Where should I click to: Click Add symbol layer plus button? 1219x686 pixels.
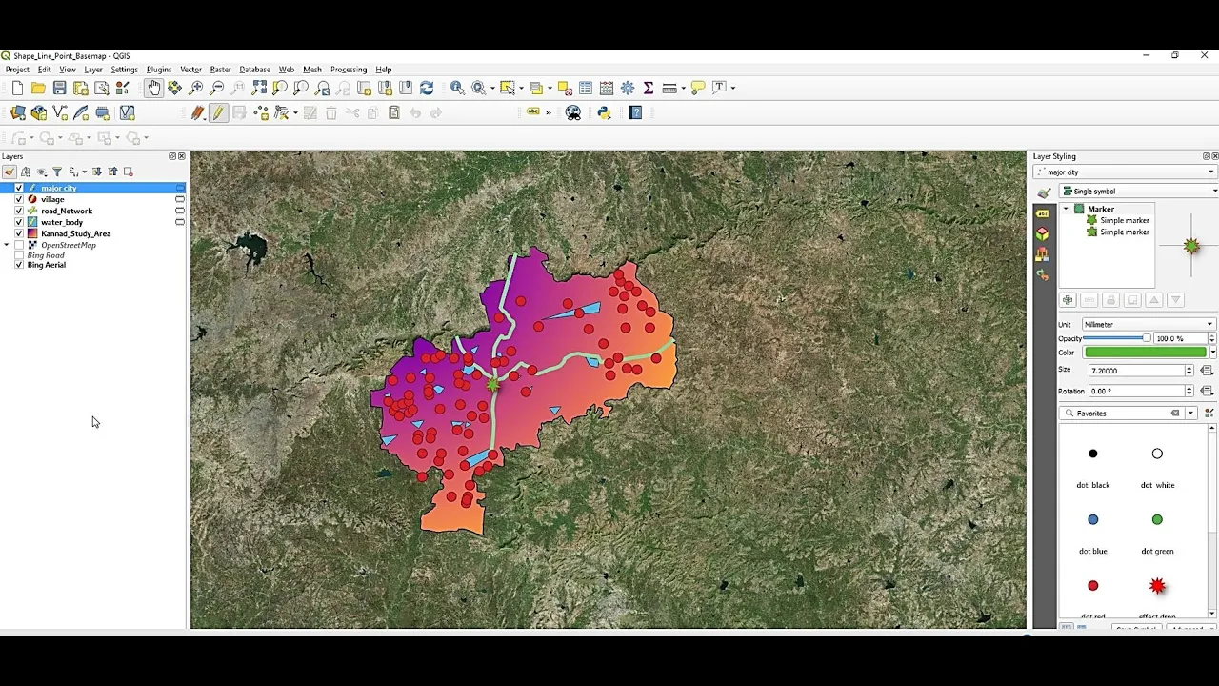1068,300
